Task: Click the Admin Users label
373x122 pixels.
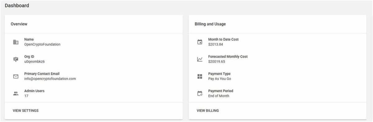Action: [34, 91]
